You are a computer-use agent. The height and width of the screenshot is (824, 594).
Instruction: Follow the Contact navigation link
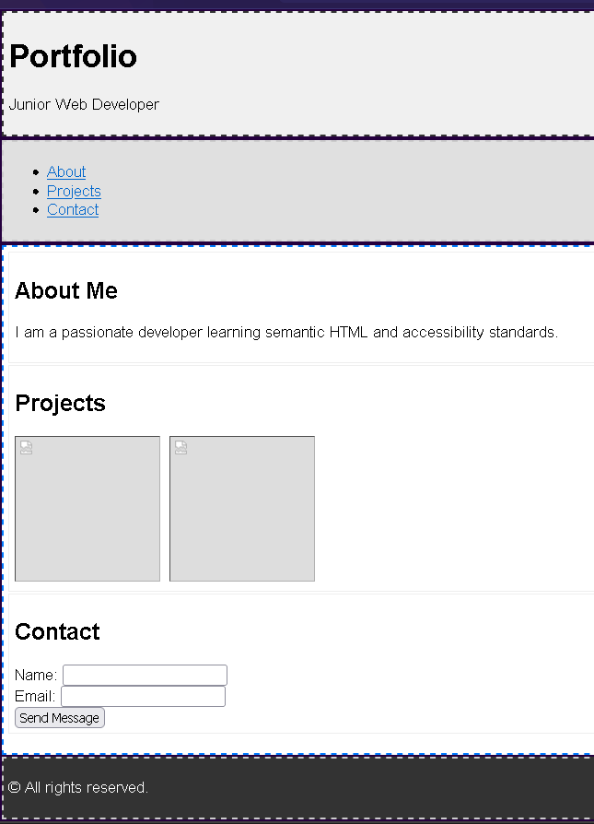(x=73, y=210)
